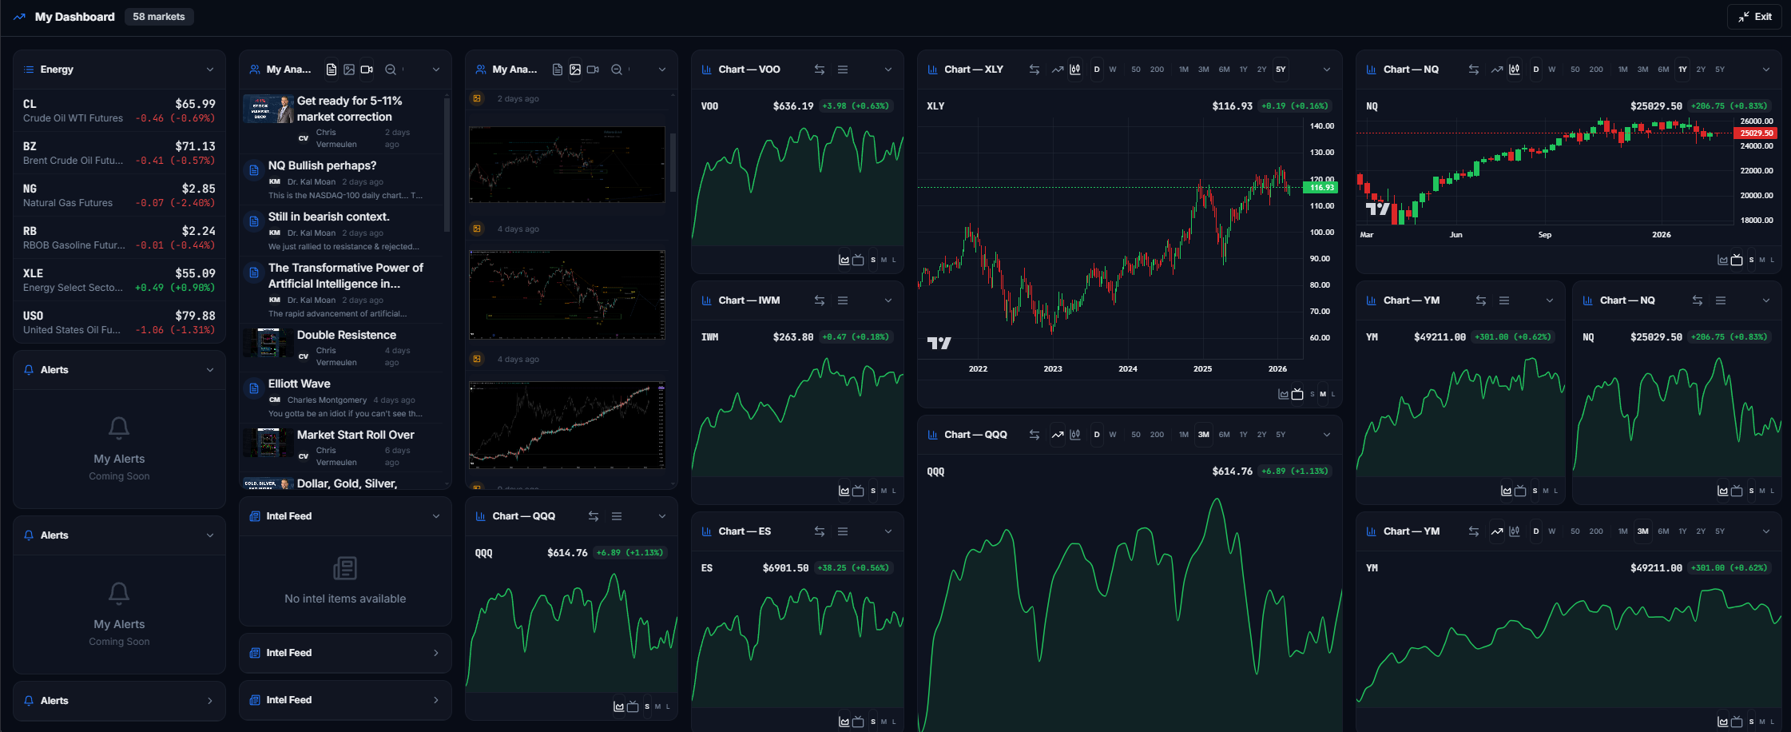Open article 'NQ Bullish perhaps?'

tap(341, 180)
